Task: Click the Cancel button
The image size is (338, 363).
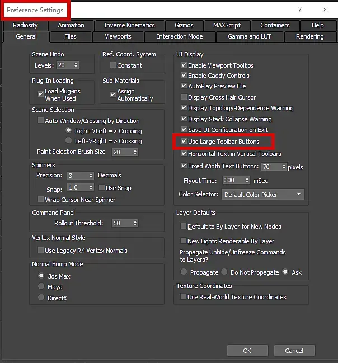Action: point(294,351)
